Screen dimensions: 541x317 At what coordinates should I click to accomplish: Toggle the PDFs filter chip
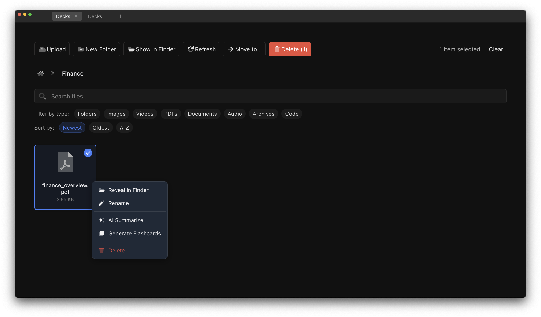(170, 114)
